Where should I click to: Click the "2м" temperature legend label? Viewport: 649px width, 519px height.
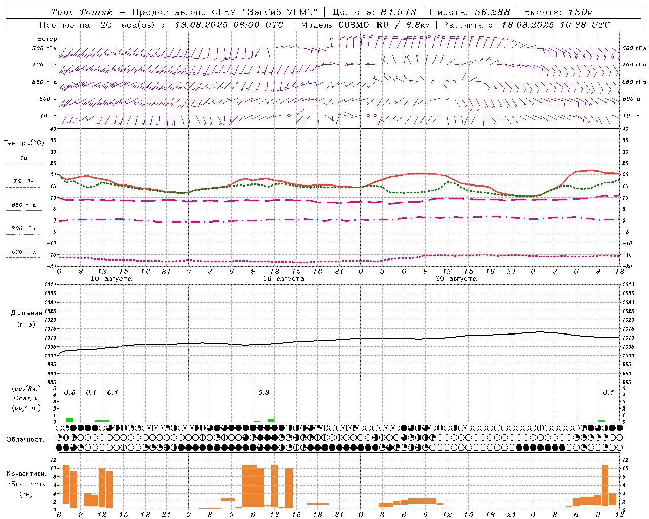point(24,158)
